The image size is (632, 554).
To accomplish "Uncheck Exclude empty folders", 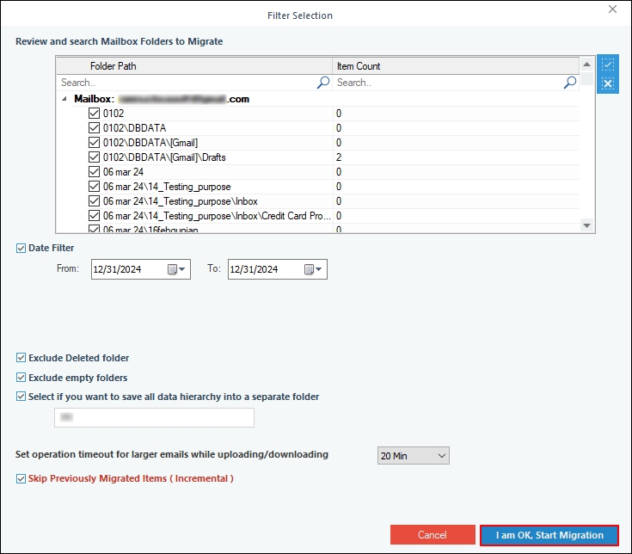I will (x=21, y=378).
